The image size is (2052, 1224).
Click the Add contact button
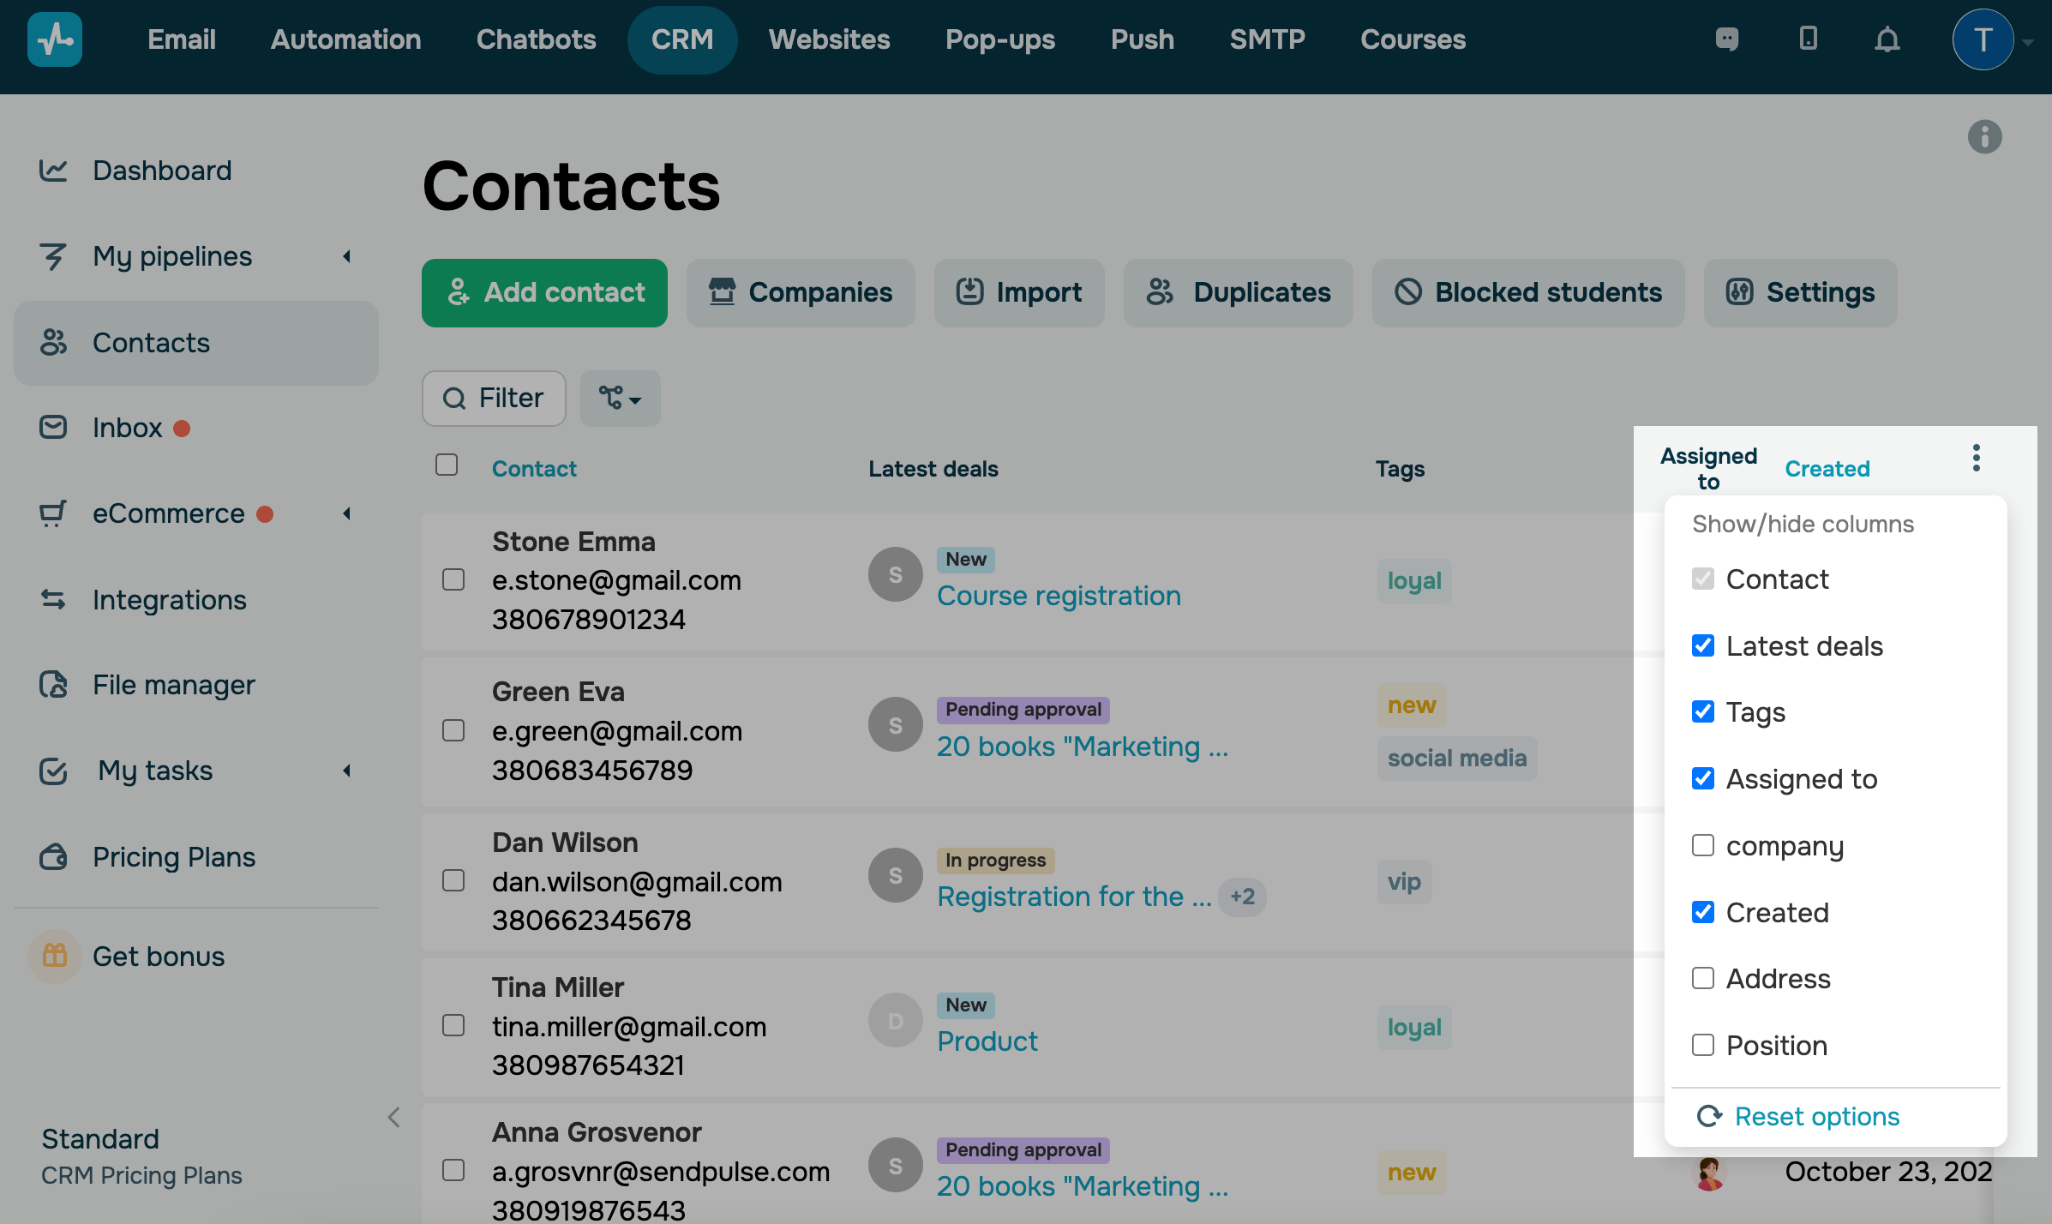pos(544,293)
